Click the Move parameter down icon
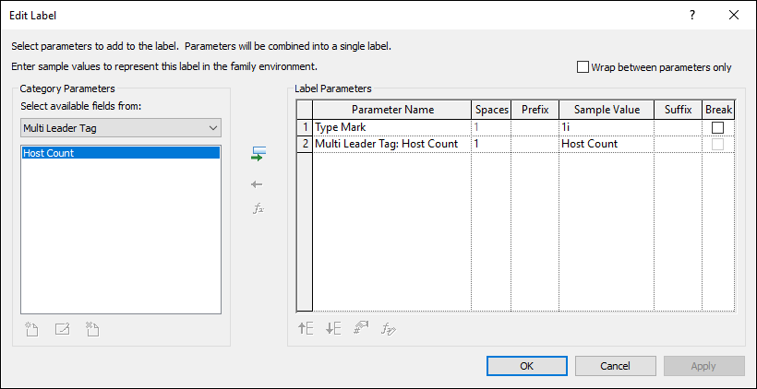757x389 pixels. coord(333,327)
